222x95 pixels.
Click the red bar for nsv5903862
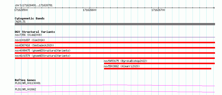pos(158,69)
